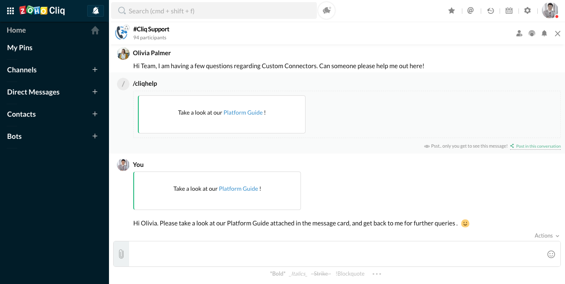Expand more formatting options ellipsis

tap(376, 274)
